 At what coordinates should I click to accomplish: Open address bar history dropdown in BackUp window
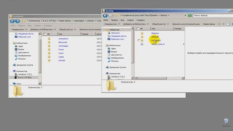click(x=185, y=15)
